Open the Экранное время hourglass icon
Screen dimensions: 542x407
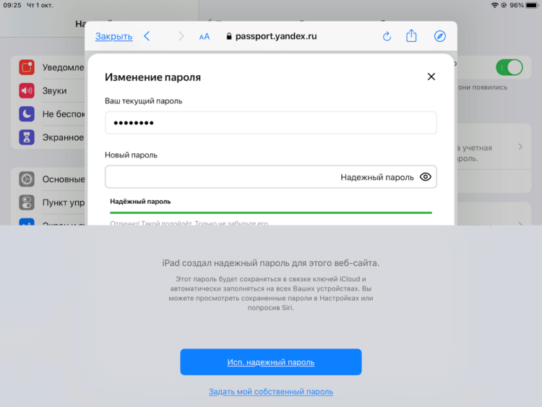tap(27, 137)
